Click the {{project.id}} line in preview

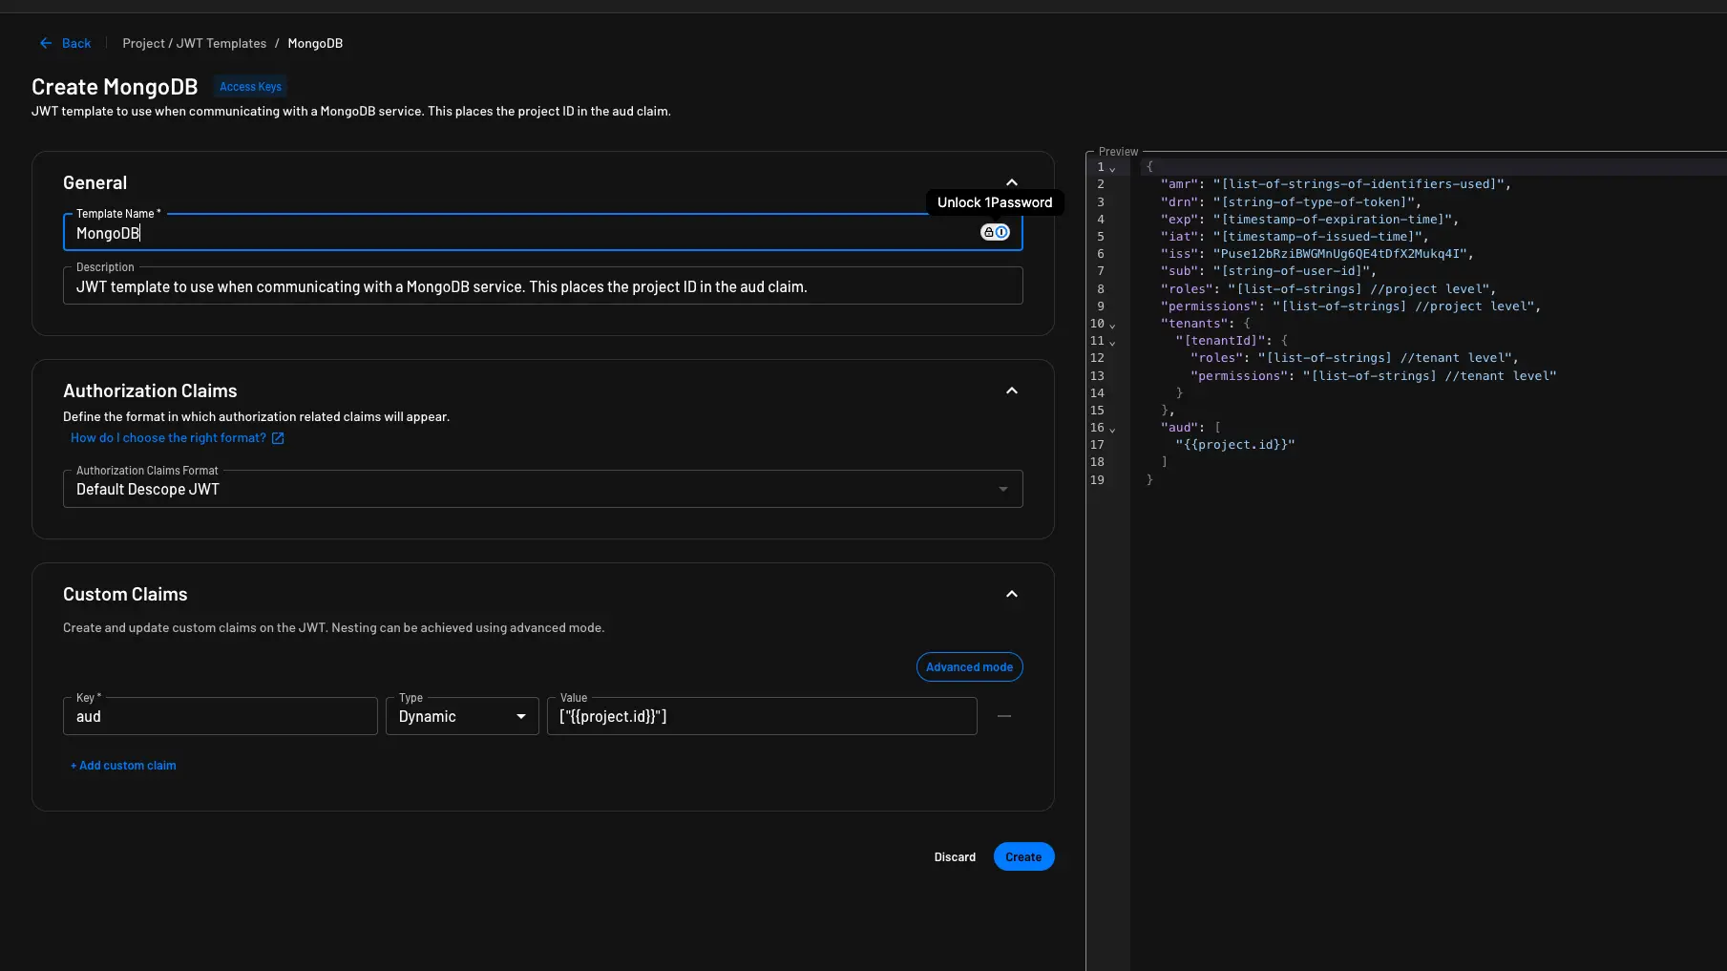1235,445
